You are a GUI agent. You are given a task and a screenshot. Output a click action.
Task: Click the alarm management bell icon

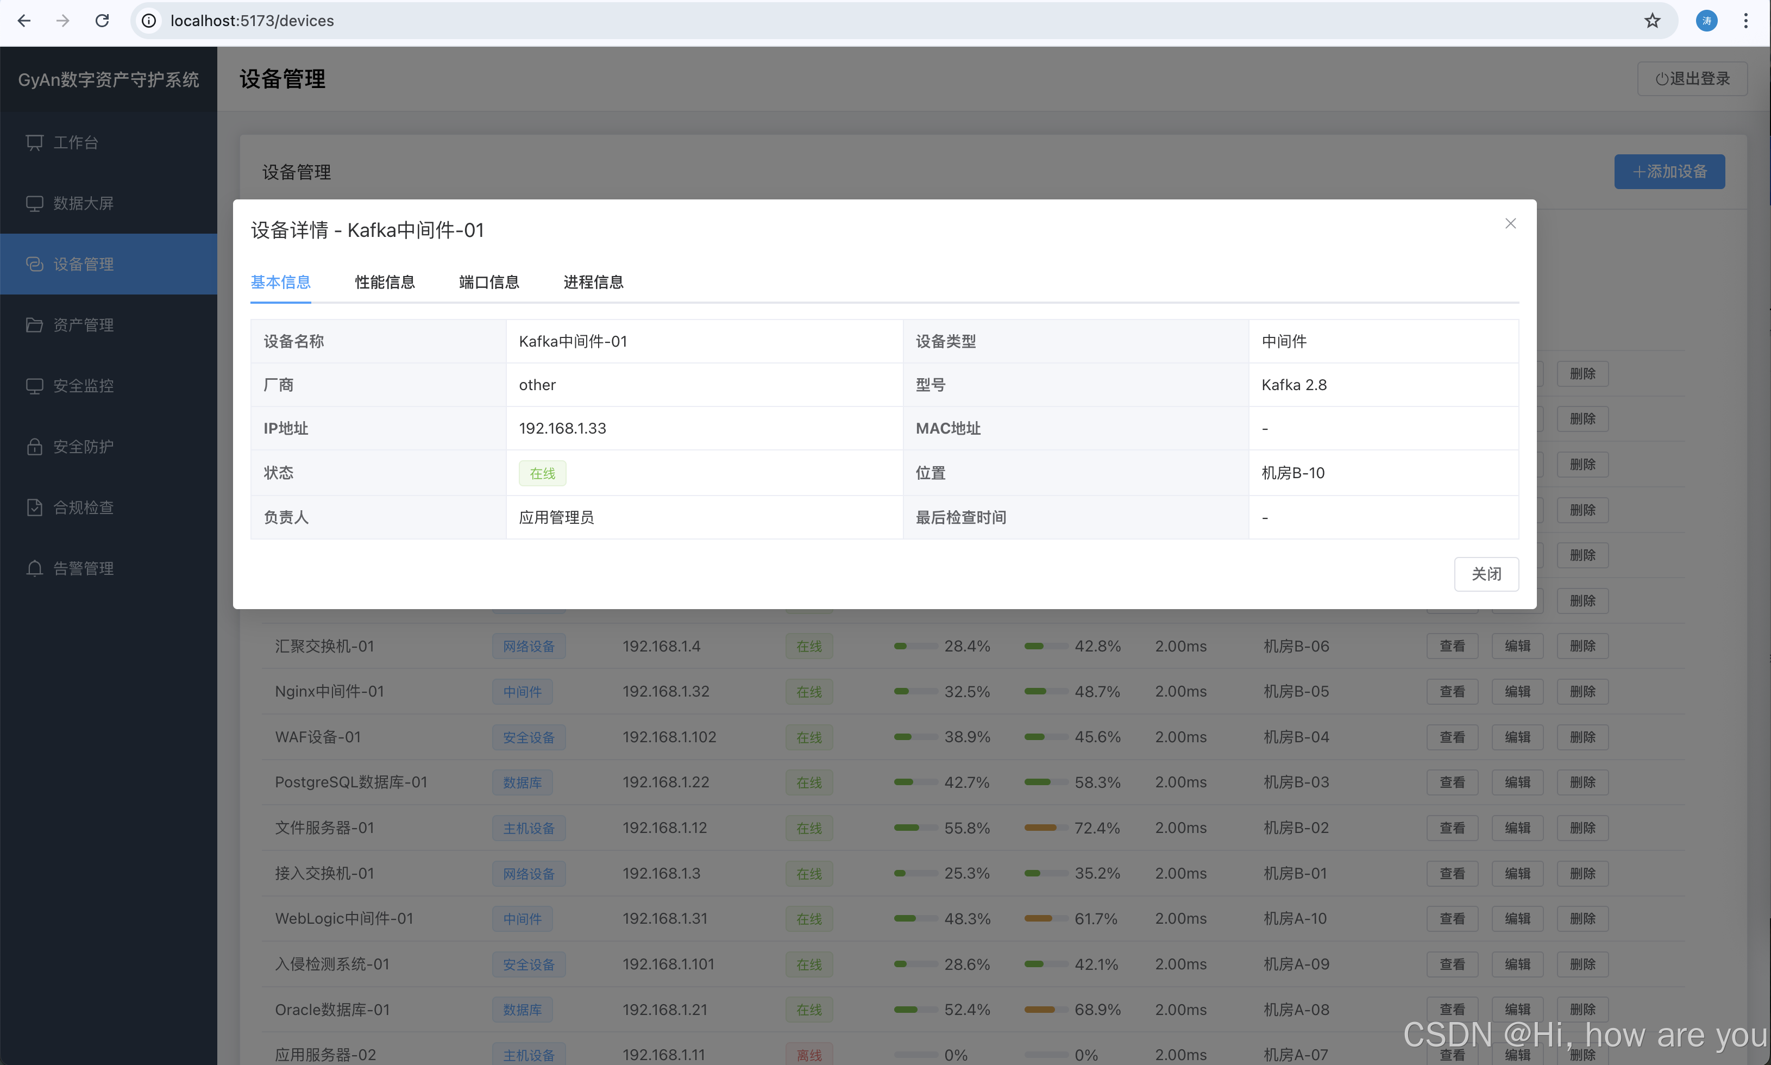tap(34, 568)
